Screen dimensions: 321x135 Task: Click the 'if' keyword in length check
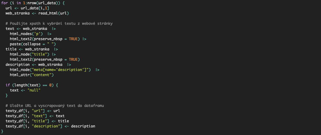pos(7,85)
